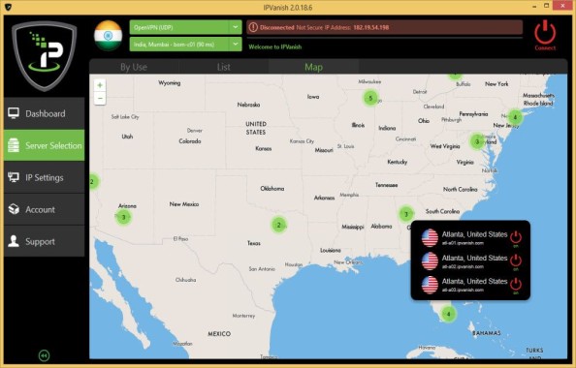The height and width of the screenshot is (368, 576).
Task: Connect to atl-a02 Atlanta server power icon
Action: [x=516, y=261]
